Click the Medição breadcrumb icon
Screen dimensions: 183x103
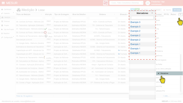(19, 10)
